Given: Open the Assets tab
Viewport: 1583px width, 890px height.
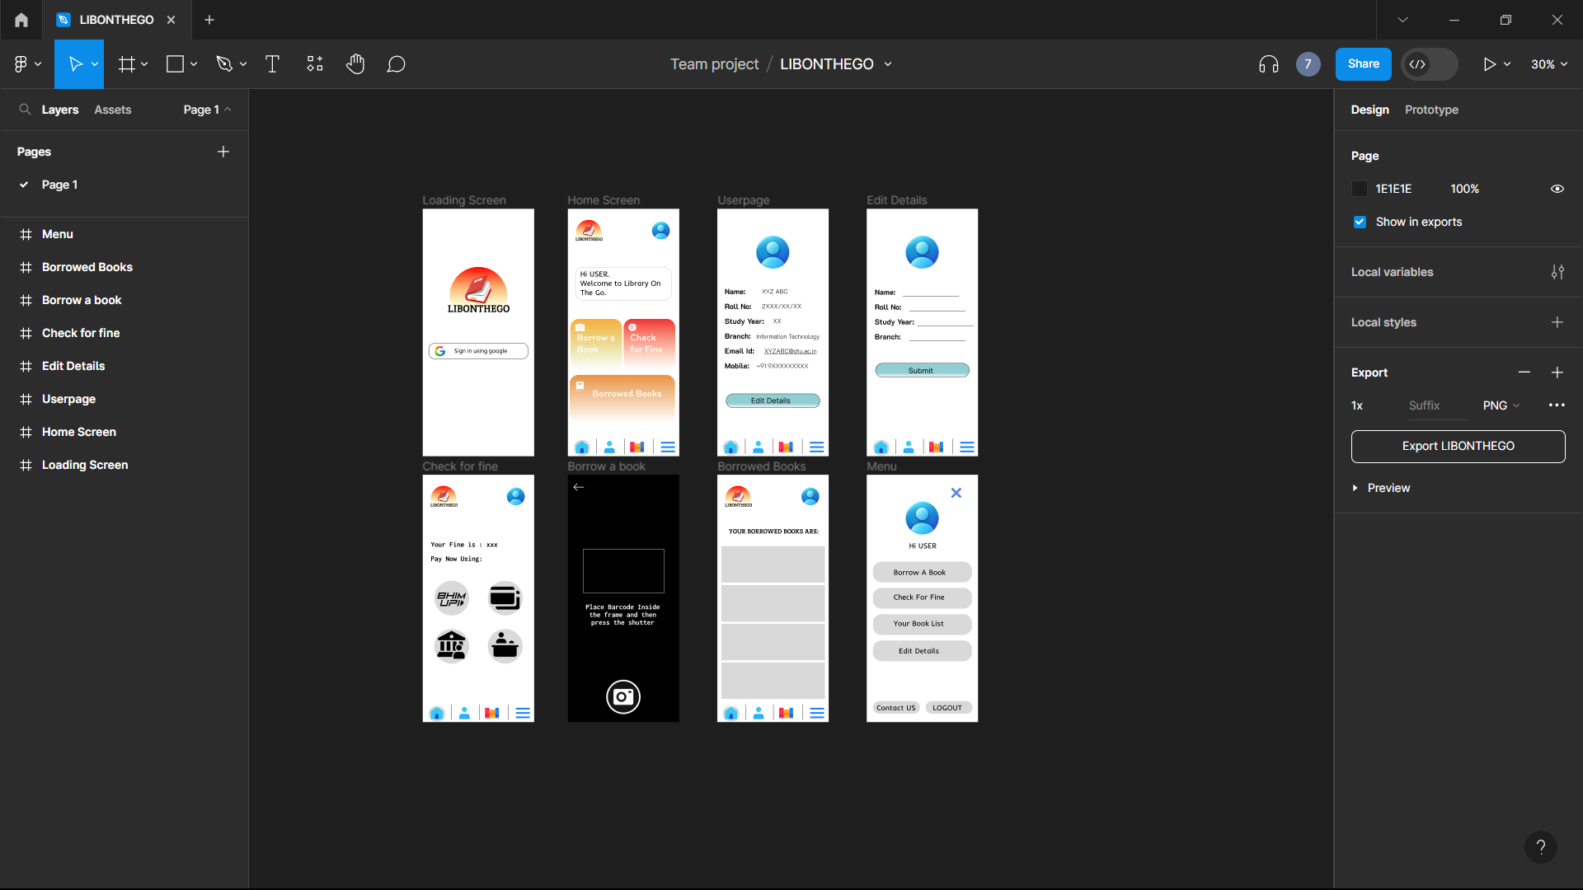Looking at the screenshot, I should (x=113, y=109).
